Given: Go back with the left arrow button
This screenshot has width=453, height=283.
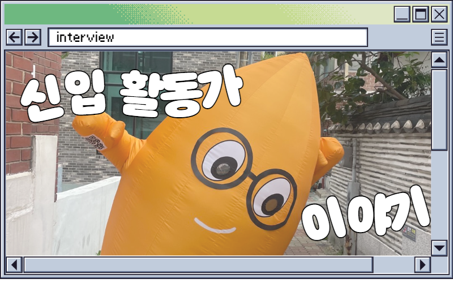Looking at the screenshot, I should [14, 37].
